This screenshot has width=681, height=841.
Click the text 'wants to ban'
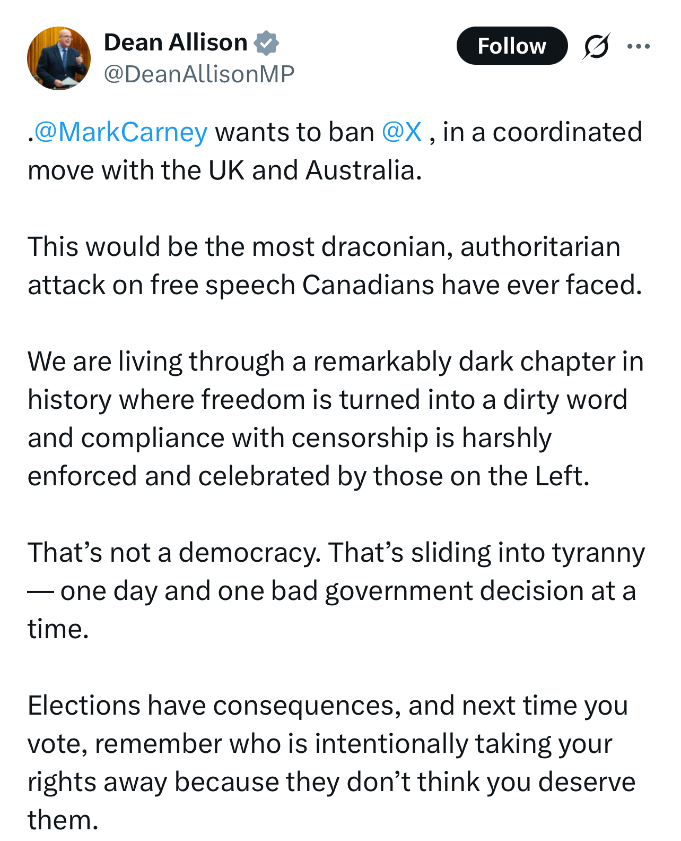click(294, 132)
